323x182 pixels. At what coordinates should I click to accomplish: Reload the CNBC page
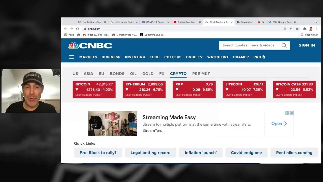pyautogui.click(x=77, y=29)
